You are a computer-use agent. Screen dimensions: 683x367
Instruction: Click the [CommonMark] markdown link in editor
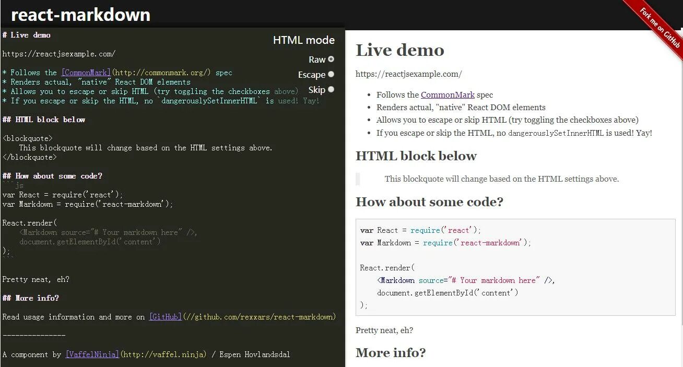click(86, 73)
